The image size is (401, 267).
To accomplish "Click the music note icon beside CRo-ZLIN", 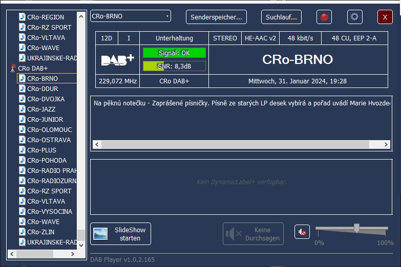I will pos(22,232).
